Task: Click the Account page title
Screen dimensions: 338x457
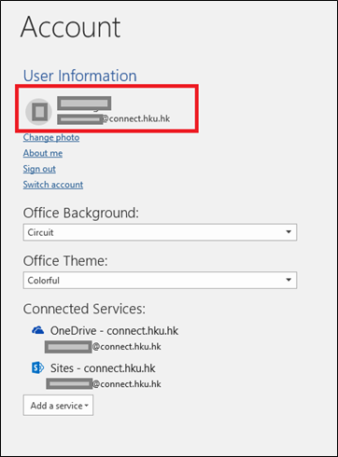Action: tap(71, 27)
